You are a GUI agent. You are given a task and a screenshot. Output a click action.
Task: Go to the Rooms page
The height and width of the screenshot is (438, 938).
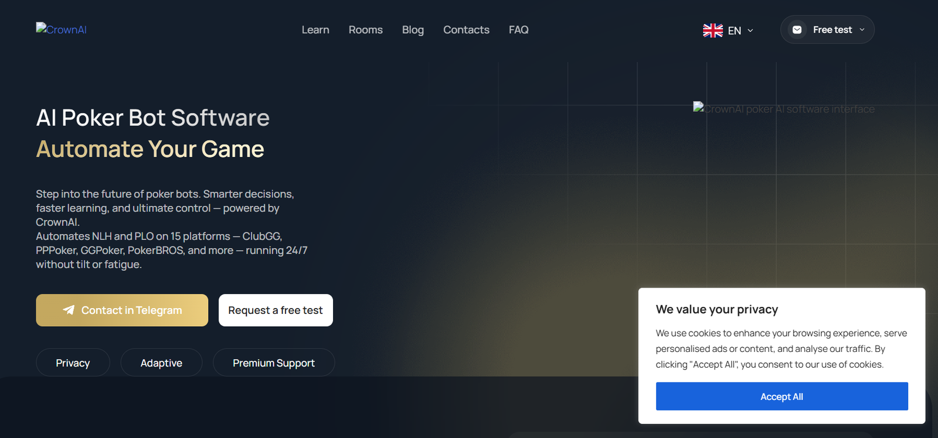click(x=366, y=30)
